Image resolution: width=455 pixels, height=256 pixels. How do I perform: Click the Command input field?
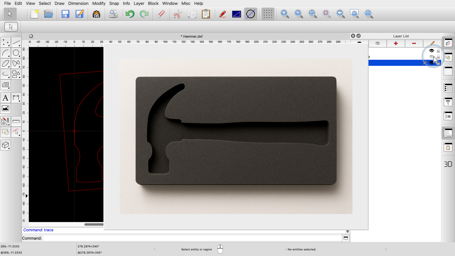[x=192, y=238]
